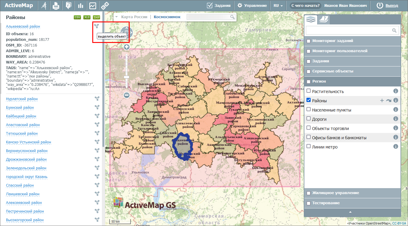
Task: Show info for the Дороги layer
Action: tap(396, 119)
